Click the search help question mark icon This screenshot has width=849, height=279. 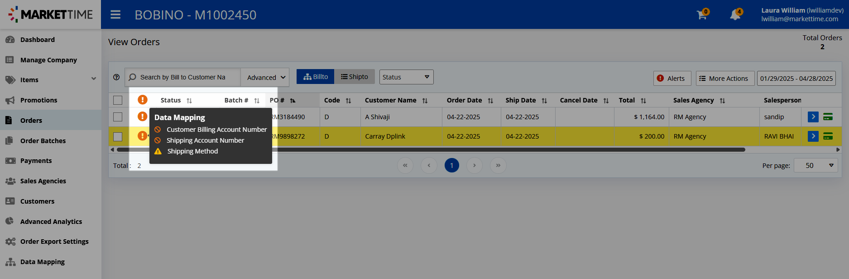pos(116,77)
